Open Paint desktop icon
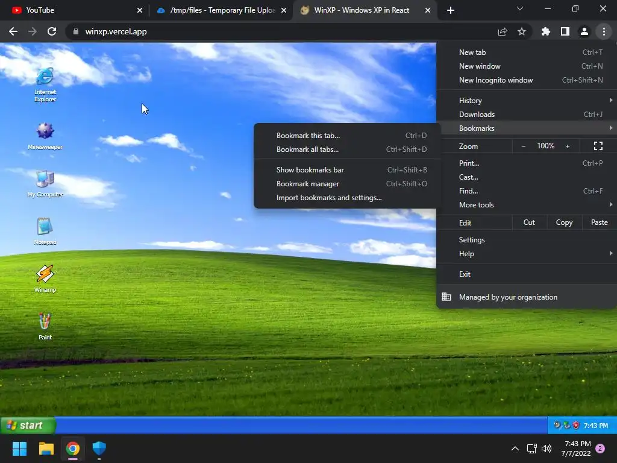This screenshot has width=617, height=463. 45,326
